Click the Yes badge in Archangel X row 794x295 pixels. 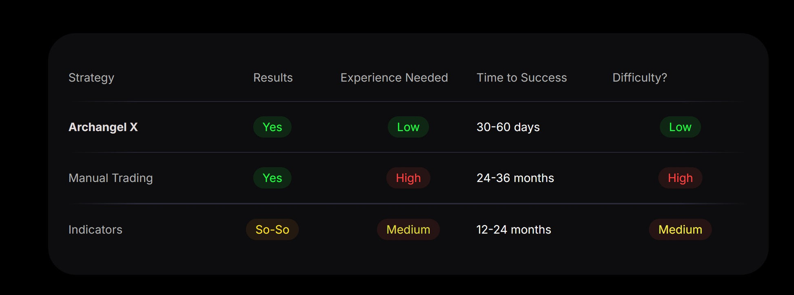pyautogui.click(x=272, y=127)
